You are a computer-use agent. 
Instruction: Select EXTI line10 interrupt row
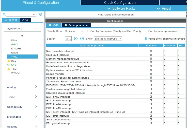click(116, 101)
